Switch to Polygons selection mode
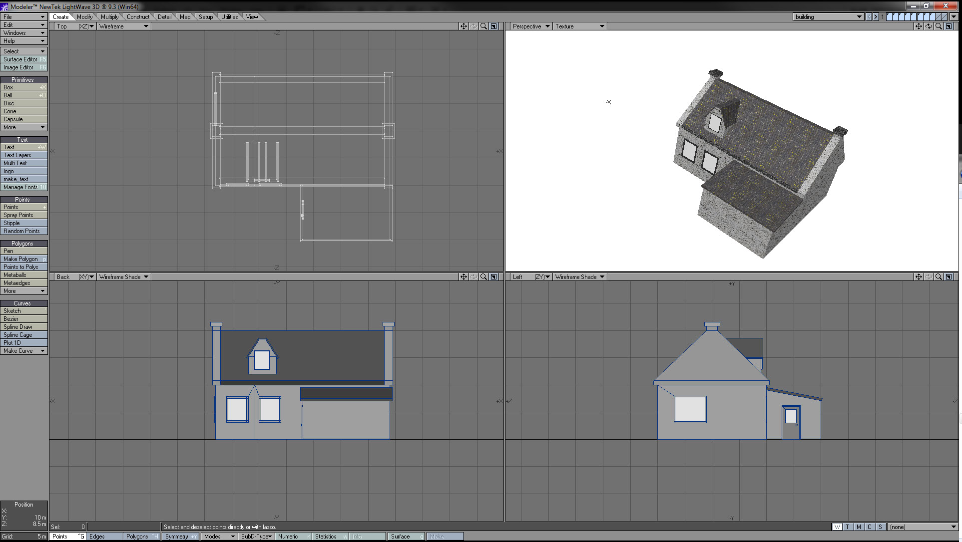The image size is (962, 542). (x=142, y=537)
